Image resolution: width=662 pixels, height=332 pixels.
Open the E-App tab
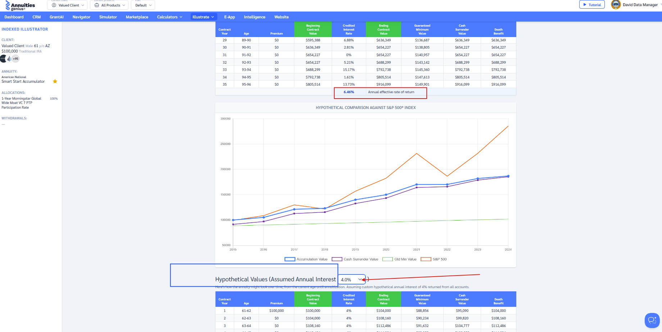pyautogui.click(x=230, y=17)
